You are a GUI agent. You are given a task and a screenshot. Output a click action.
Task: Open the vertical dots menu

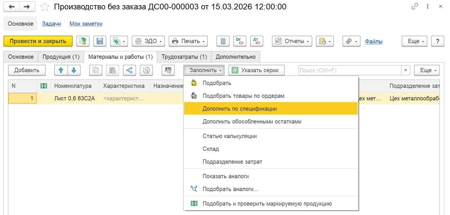point(428,6)
